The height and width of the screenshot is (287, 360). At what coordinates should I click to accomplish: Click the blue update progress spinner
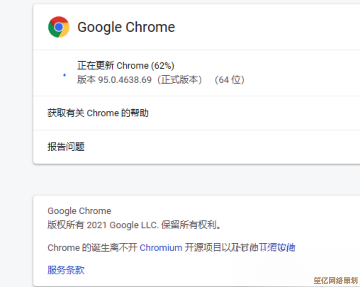click(64, 75)
